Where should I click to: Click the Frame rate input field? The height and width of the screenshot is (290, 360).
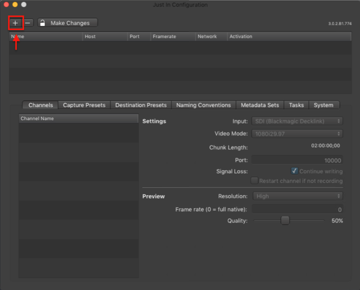[x=298, y=209]
